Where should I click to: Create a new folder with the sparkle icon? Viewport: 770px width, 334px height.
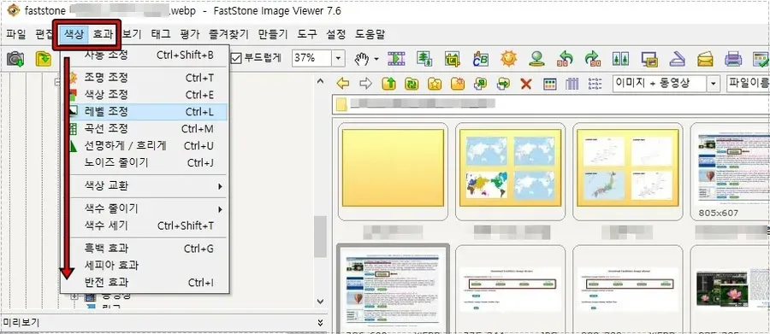click(x=458, y=84)
